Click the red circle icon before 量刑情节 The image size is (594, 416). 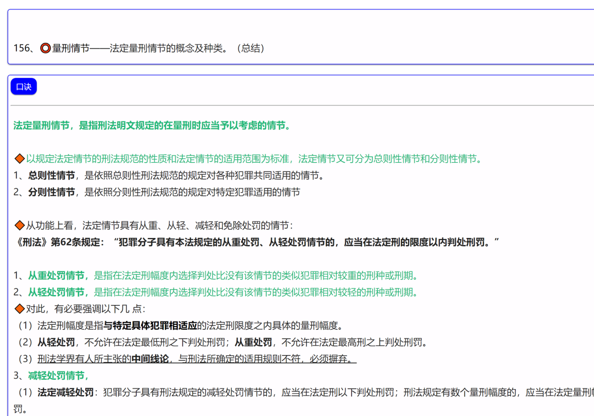[x=46, y=48]
